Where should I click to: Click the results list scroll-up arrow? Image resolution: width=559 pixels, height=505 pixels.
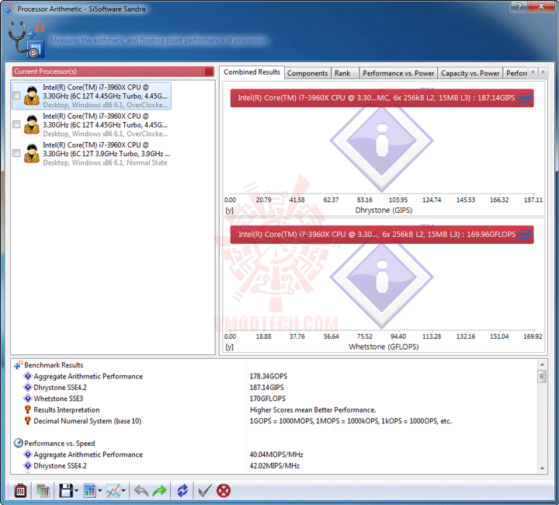click(542, 364)
